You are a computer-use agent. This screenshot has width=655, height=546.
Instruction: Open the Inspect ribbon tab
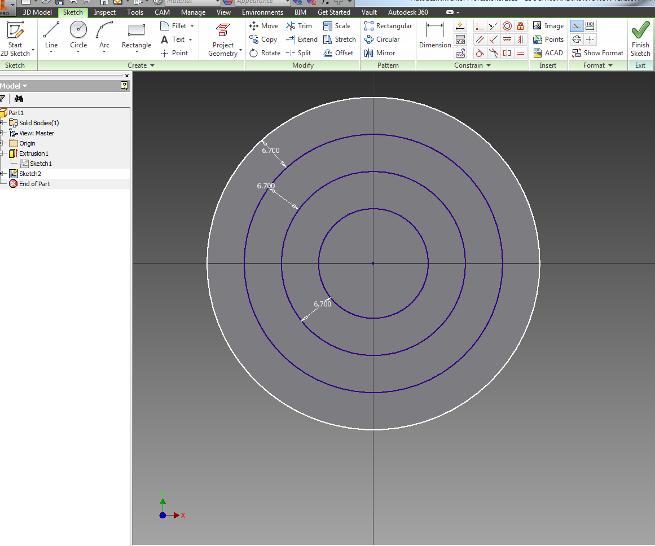[x=104, y=12]
